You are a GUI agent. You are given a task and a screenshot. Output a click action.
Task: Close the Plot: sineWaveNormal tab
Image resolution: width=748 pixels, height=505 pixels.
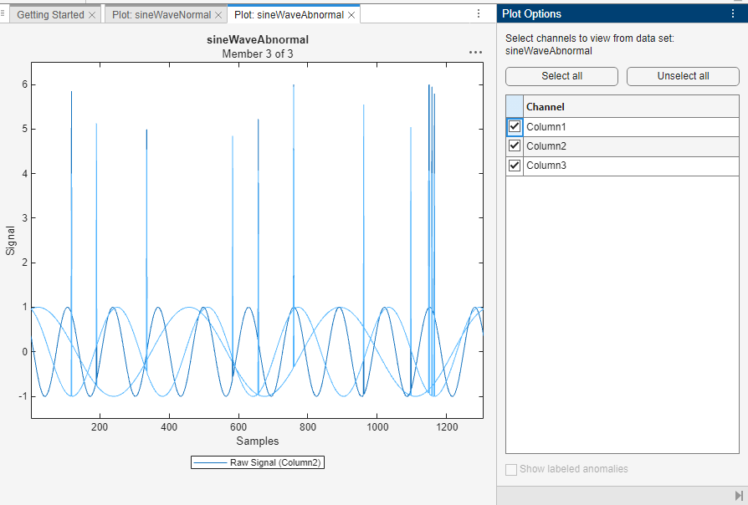[218, 15]
